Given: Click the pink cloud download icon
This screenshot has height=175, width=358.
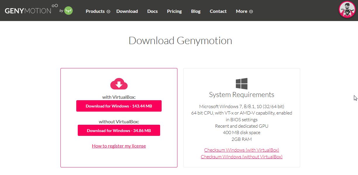Looking at the screenshot, I should [x=119, y=84].
